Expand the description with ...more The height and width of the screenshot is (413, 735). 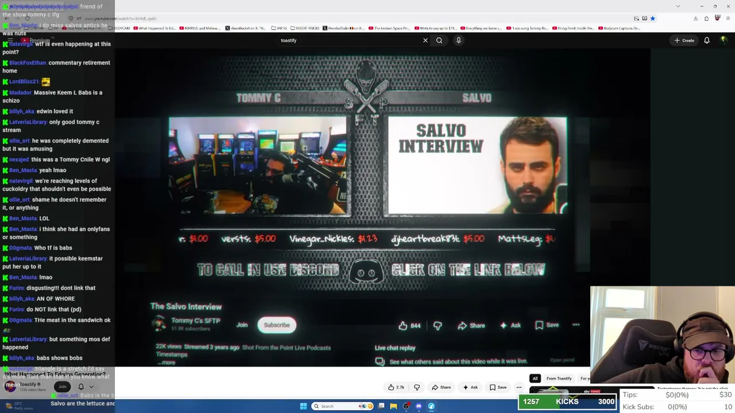click(166, 362)
